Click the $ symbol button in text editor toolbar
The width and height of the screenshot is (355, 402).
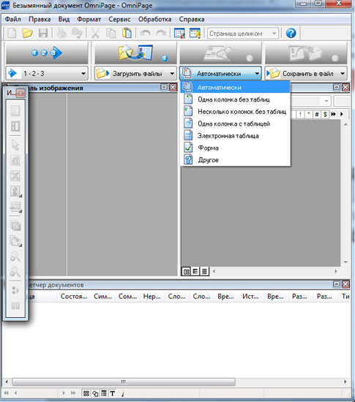click(325, 114)
